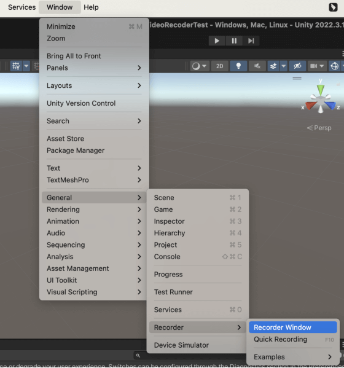Viewport: 344px width, 368px height.
Task: Open Game window from General submenu
Action: tap(198, 209)
